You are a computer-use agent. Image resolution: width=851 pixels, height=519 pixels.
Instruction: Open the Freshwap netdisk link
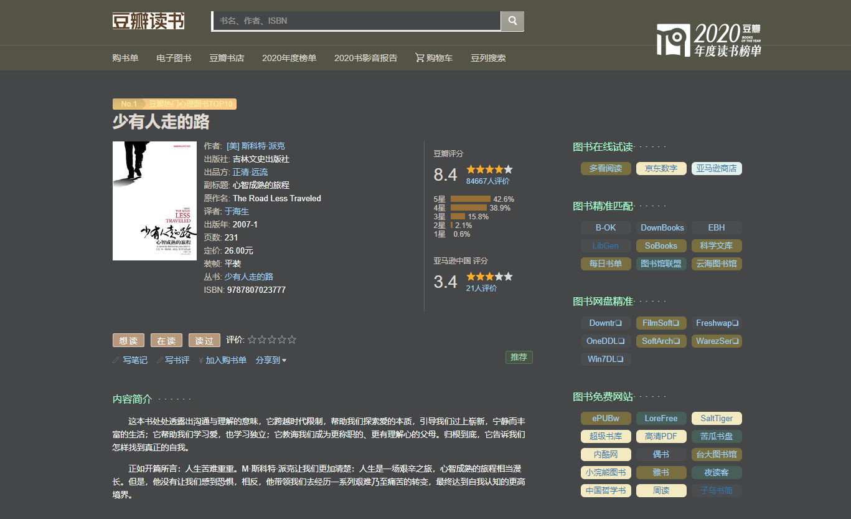[717, 323]
